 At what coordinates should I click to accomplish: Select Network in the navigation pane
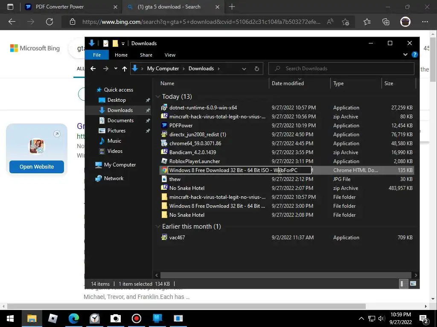point(114,178)
